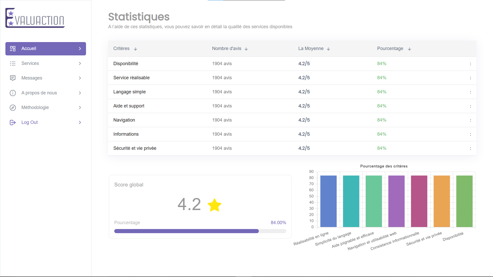Click the yellow star next to score 4.2
The height and width of the screenshot is (277, 493).
click(215, 205)
